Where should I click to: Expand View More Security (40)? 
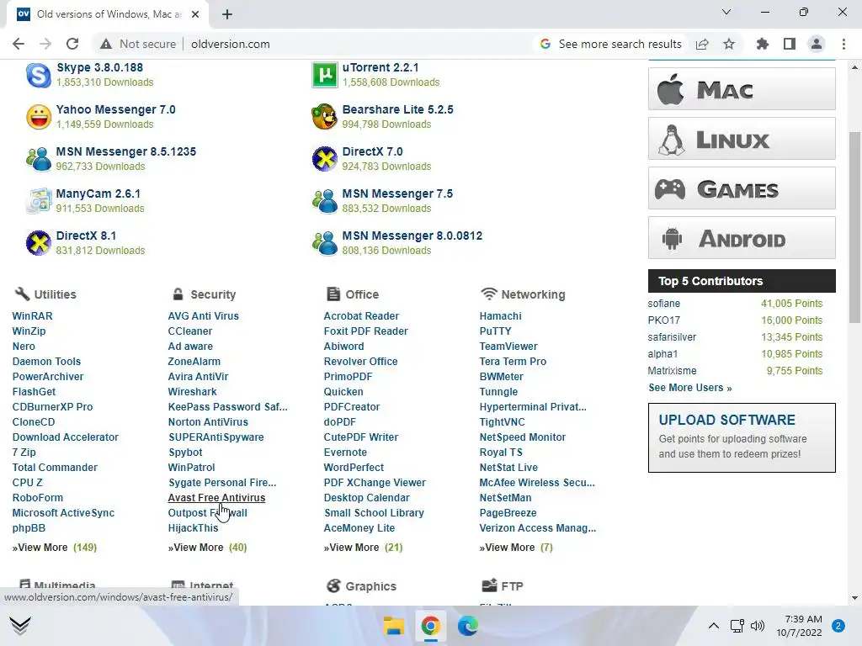pos(207,547)
